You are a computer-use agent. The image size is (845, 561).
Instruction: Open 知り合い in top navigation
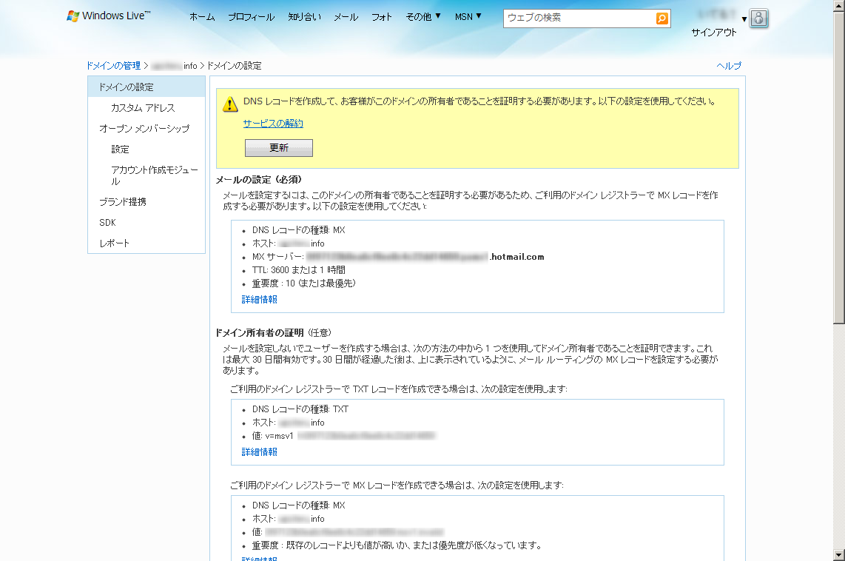(304, 17)
